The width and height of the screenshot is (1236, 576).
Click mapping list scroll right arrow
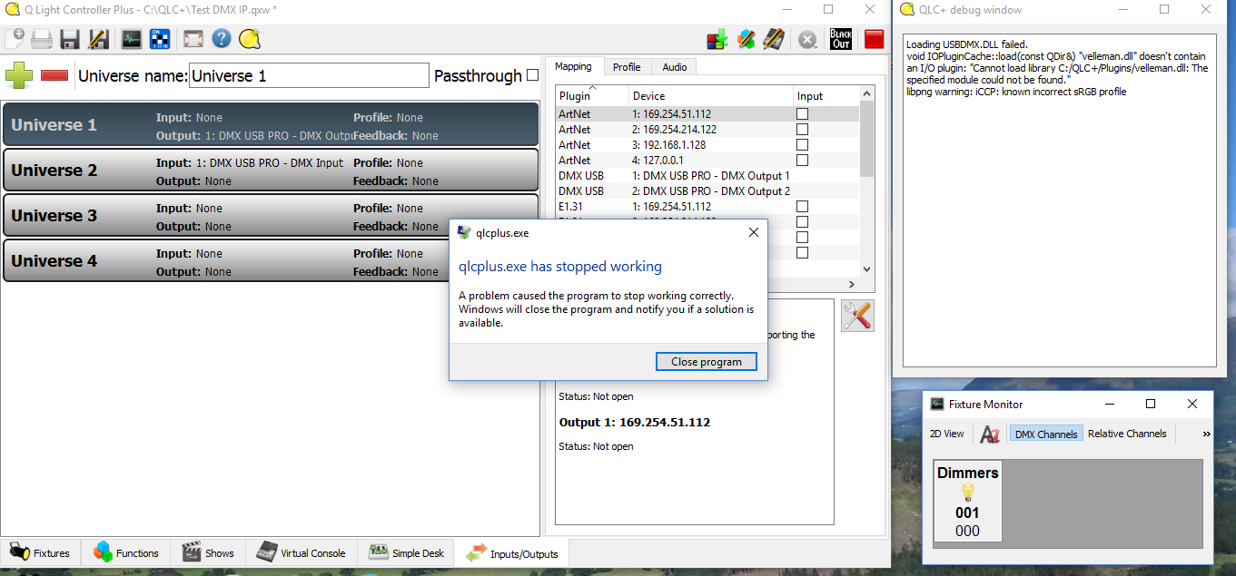852,283
